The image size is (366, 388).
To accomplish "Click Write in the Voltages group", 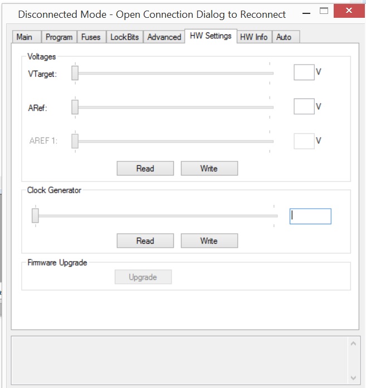I will (x=209, y=169).
